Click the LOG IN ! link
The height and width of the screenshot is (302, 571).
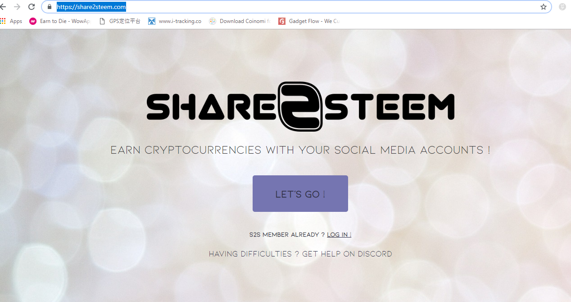click(x=339, y=235)
